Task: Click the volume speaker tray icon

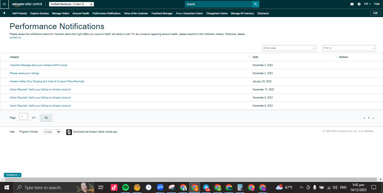Action: point(335,187)
